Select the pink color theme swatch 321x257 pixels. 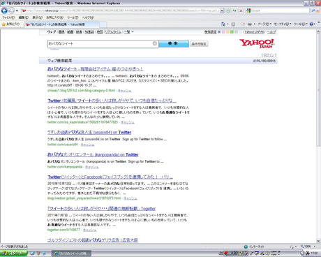pyautogui.click(x=223, y=31)
